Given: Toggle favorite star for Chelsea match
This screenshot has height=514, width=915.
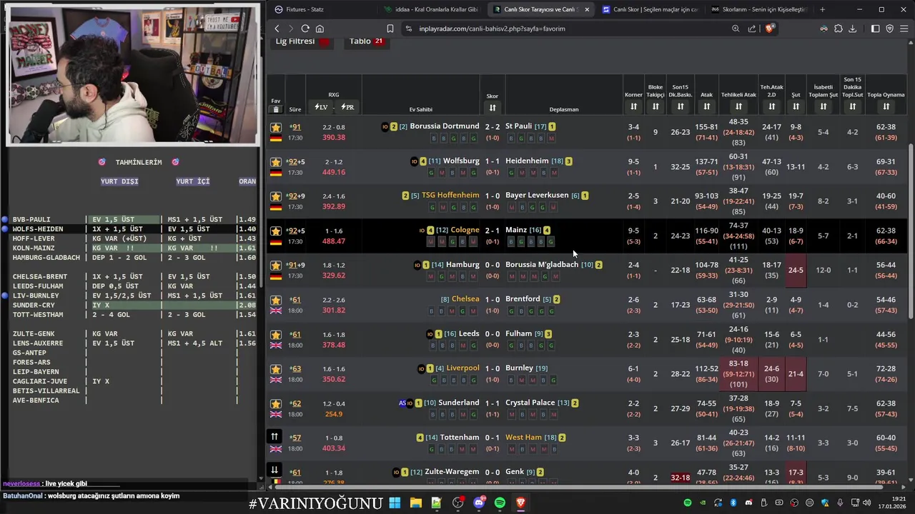Looking at the screenshot, I should click(276, 300).
